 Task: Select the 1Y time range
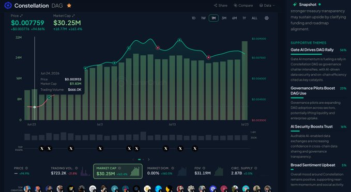point(244,18)
